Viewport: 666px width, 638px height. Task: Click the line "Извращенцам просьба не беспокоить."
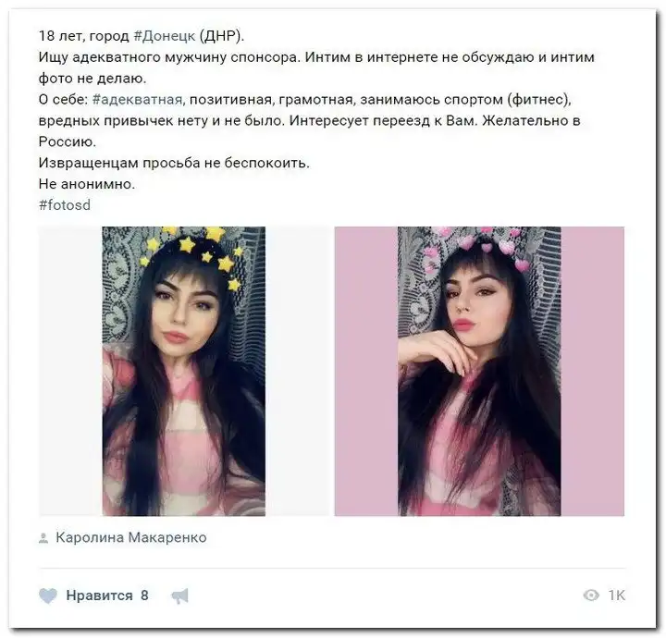click(174, 163)
